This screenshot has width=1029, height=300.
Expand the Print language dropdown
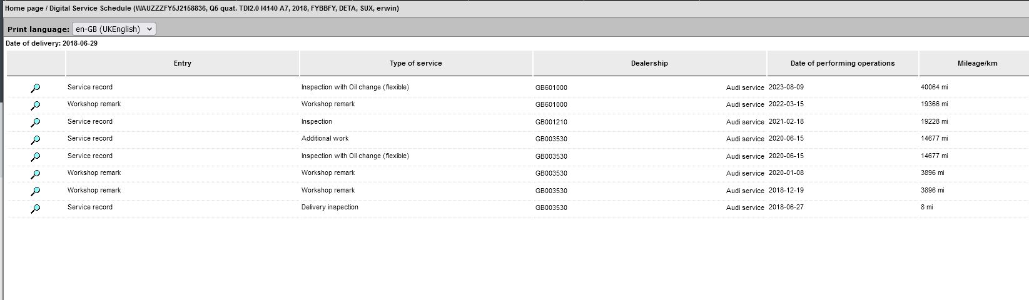(x=114, y=29)
